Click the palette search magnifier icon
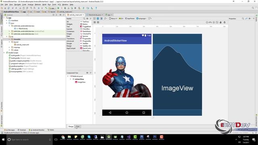 pos(84,19)
